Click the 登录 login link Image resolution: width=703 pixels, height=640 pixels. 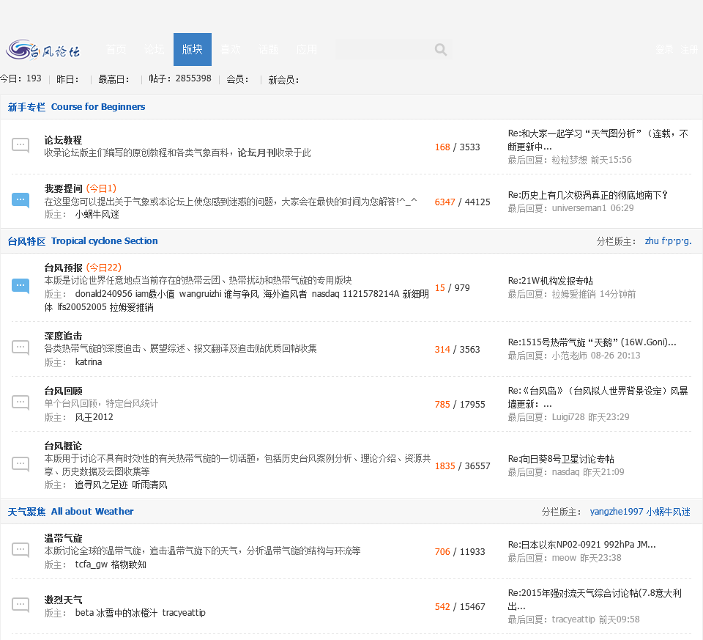click(664, 50)
